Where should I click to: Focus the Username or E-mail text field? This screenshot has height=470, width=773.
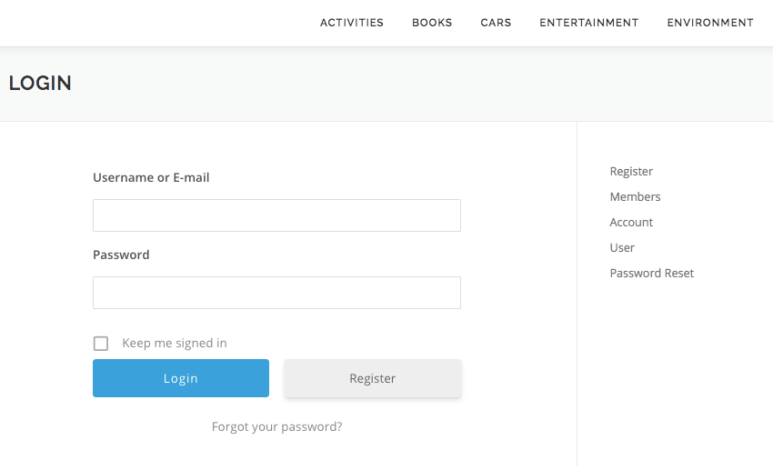tap(276, 215)
